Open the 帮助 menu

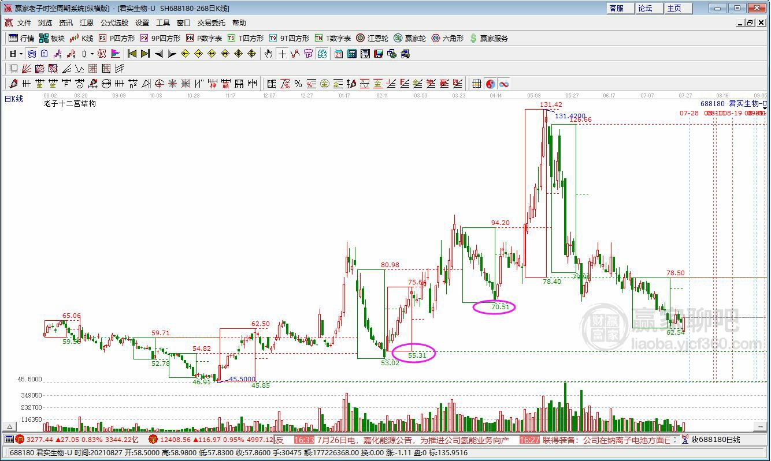239,23
